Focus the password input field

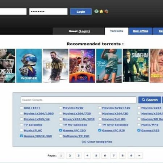point(48,12)
